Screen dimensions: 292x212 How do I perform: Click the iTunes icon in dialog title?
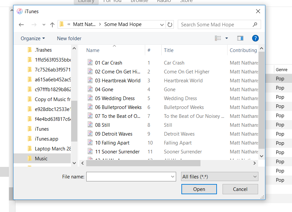pos(20,12)
